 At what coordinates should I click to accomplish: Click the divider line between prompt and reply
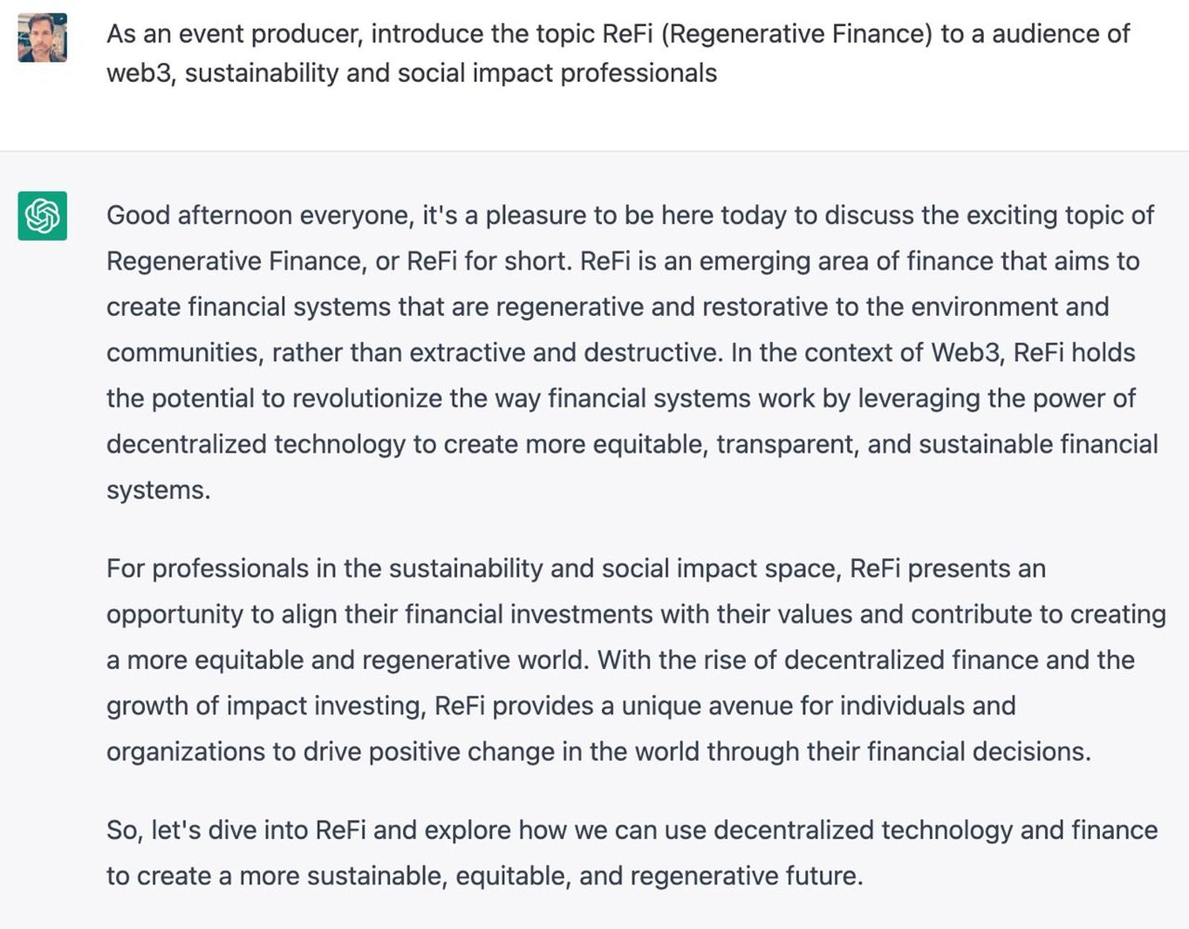(594, 151)
